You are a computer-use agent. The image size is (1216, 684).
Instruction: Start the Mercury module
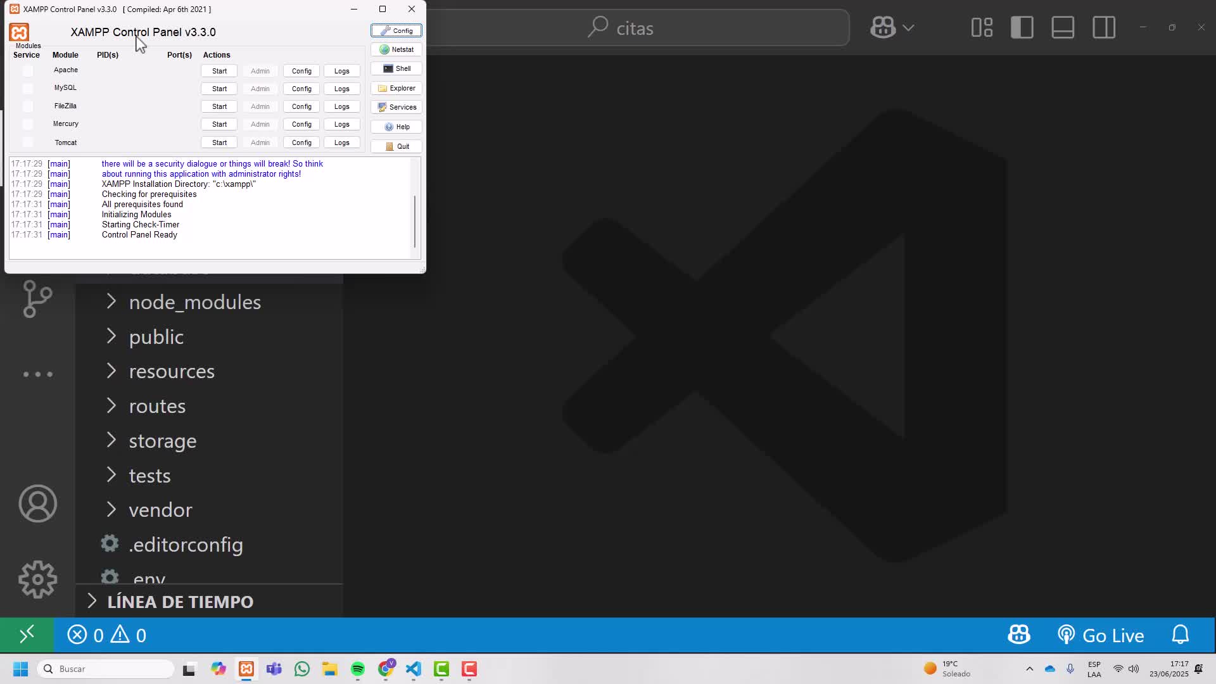tap(219, 124)
